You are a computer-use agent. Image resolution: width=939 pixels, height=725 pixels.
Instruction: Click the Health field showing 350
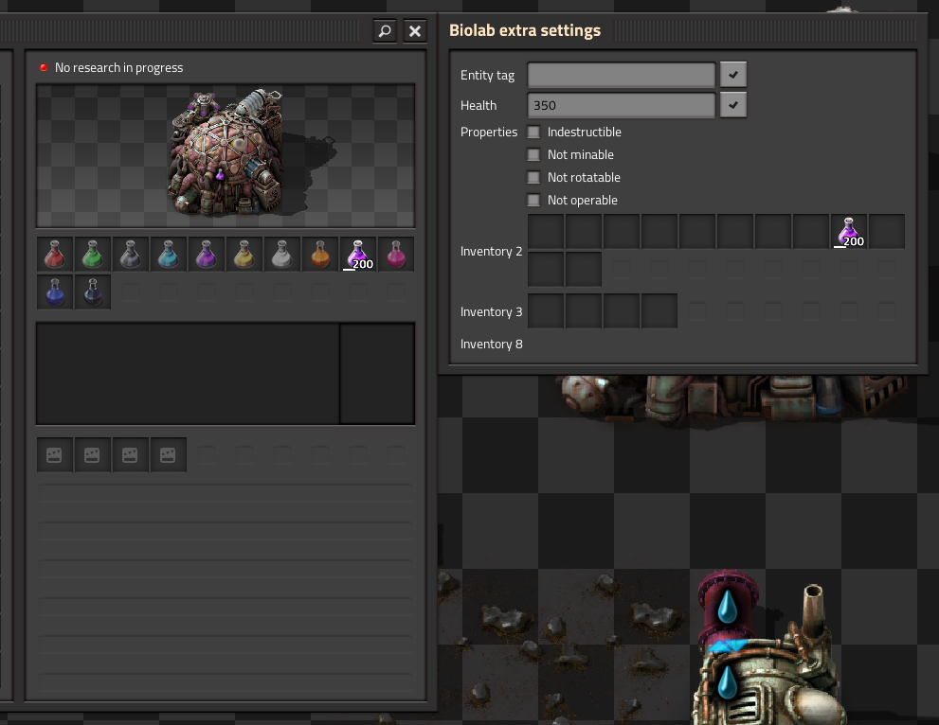(621, 105)
